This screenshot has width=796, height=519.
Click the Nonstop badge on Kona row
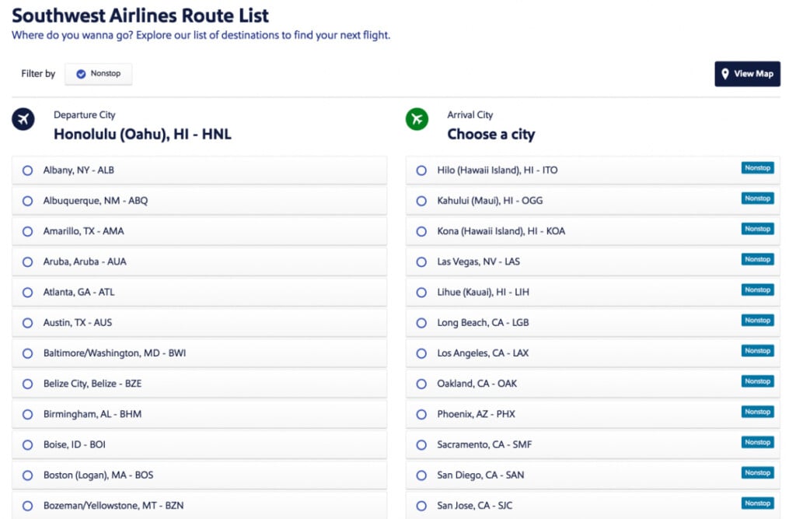(x=757, y=229)
